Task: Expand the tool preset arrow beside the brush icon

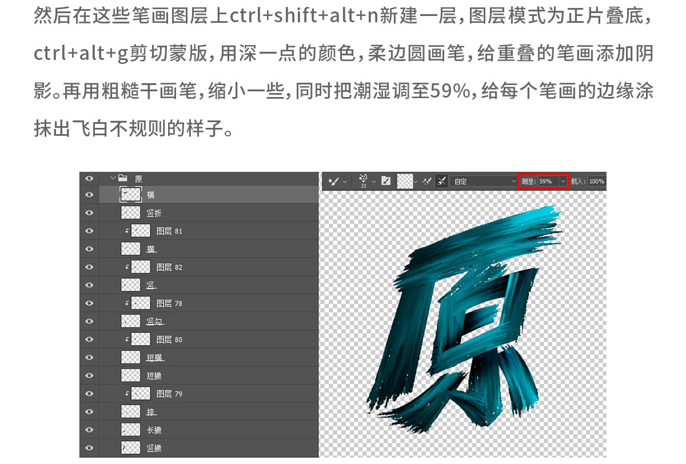Action: tap(345, 181)
